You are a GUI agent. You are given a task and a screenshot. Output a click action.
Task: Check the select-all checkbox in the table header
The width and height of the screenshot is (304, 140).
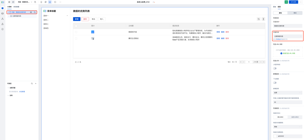[76, 26]
